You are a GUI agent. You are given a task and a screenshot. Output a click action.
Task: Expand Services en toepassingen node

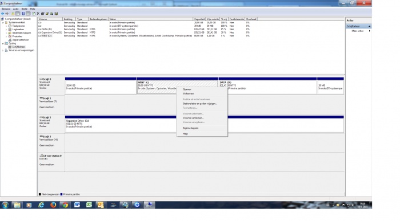(x=3, y=50)
